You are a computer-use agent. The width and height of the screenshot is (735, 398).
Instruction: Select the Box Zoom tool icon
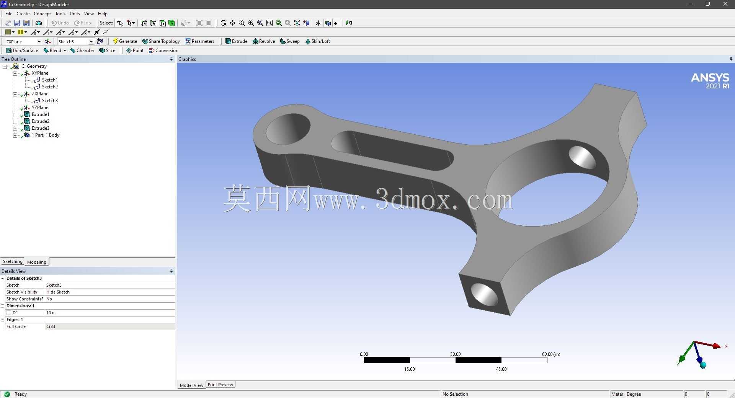pyautogui.click(x=251, y=23)
